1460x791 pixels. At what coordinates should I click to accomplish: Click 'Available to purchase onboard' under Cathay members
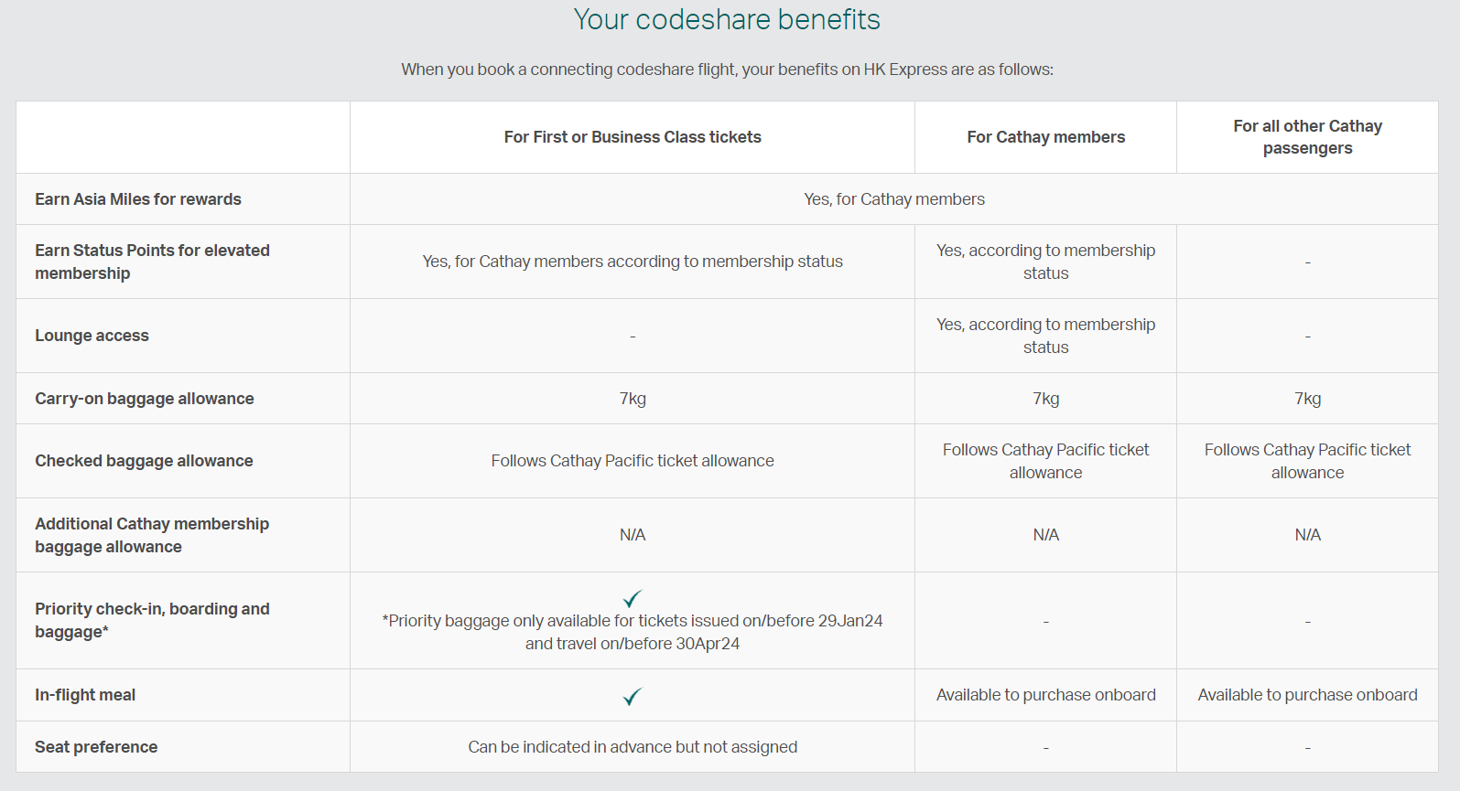point(1046,695)
